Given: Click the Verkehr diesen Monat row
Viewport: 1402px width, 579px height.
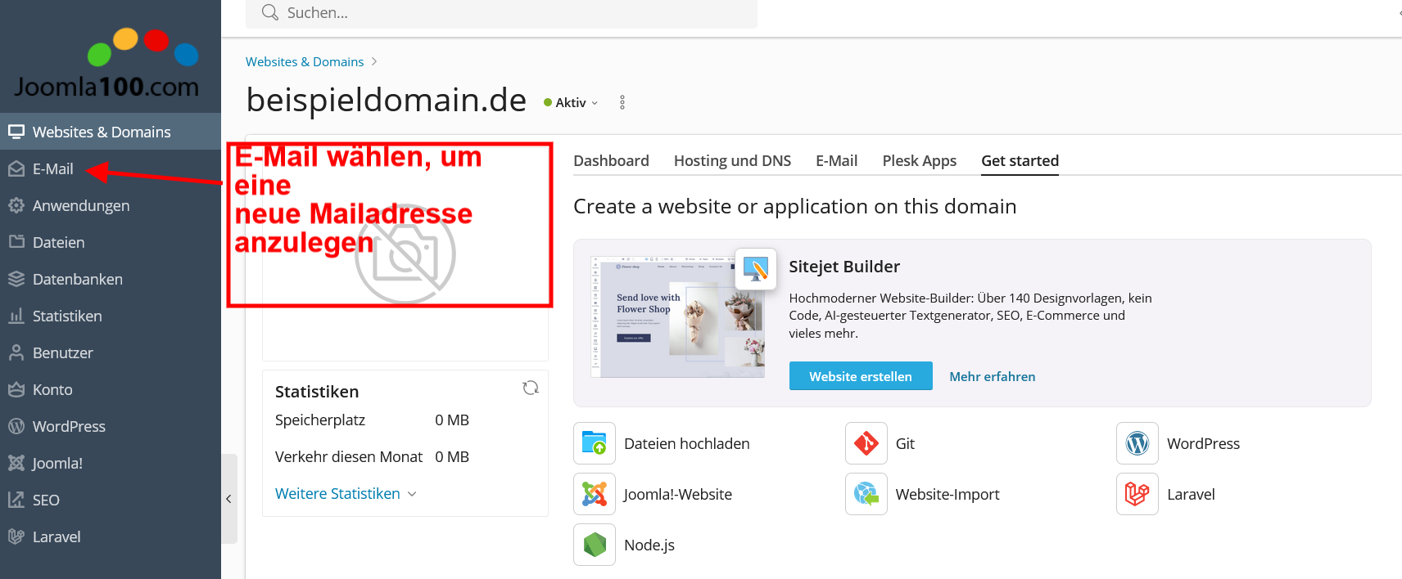Looking at the screenshot, I should tap(372, 456).
